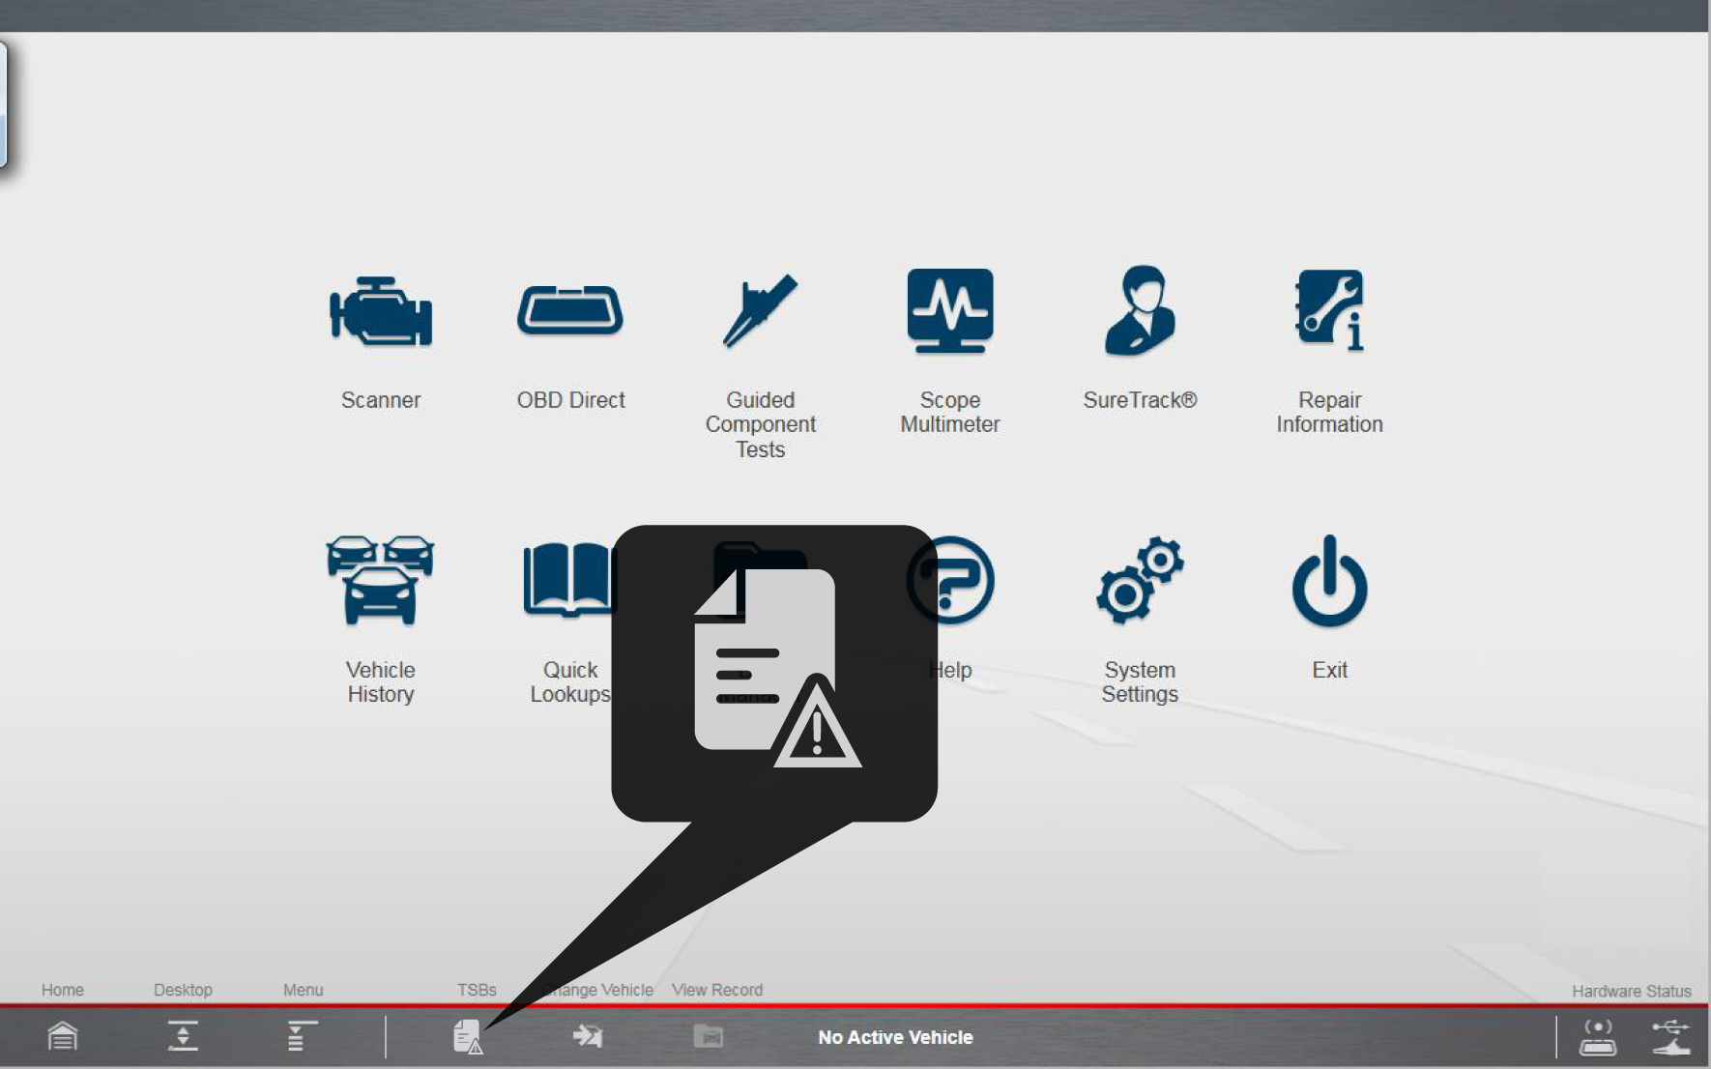Click the Exit power icon
Screen dimensions: 1711x1069
(x=1329, y=580)
